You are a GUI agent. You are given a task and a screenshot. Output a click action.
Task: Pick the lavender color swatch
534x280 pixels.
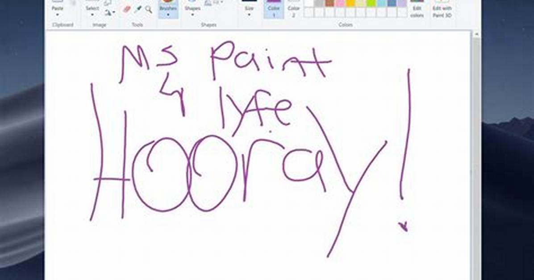(403, 3)
